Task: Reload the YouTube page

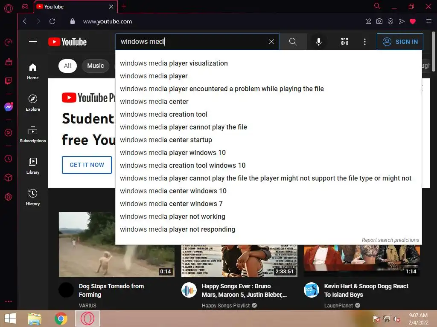Action: (x=52, y=21)
